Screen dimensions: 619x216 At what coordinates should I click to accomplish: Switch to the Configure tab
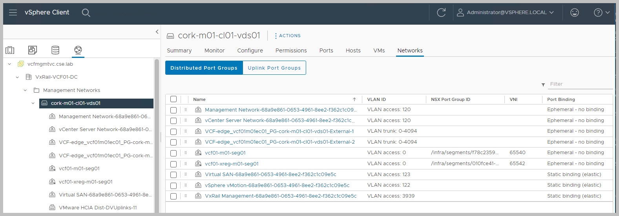click(x=250, y=50)
